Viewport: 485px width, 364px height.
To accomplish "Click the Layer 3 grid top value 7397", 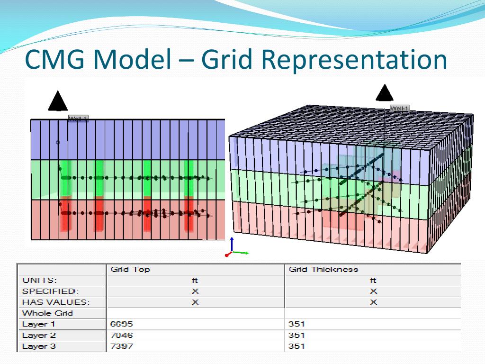I will click(122, 346).
